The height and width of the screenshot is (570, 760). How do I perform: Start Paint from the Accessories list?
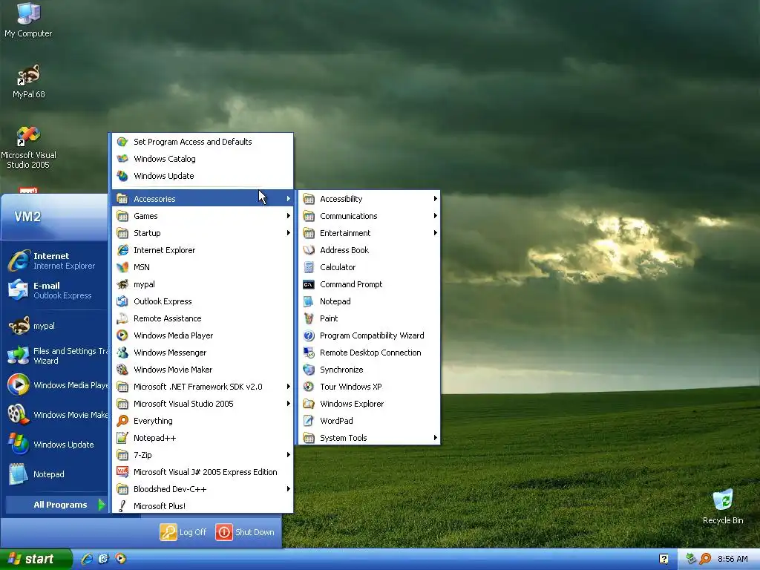pyautogui.click(x=369, y=318)
